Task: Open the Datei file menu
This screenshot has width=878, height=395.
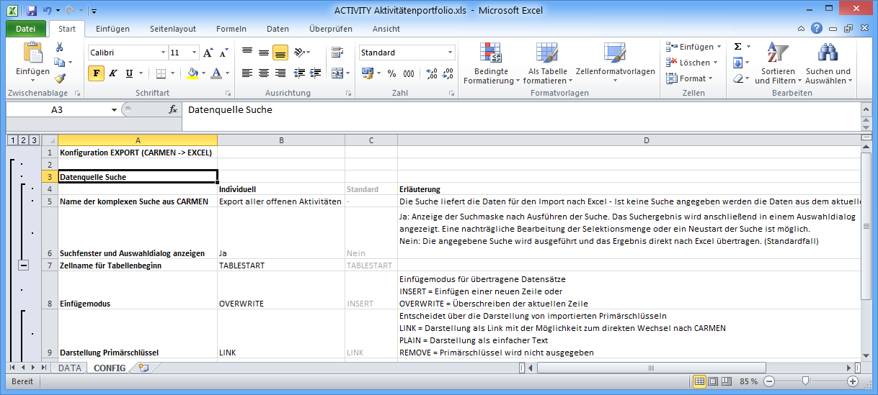Action: click(25, 29)
